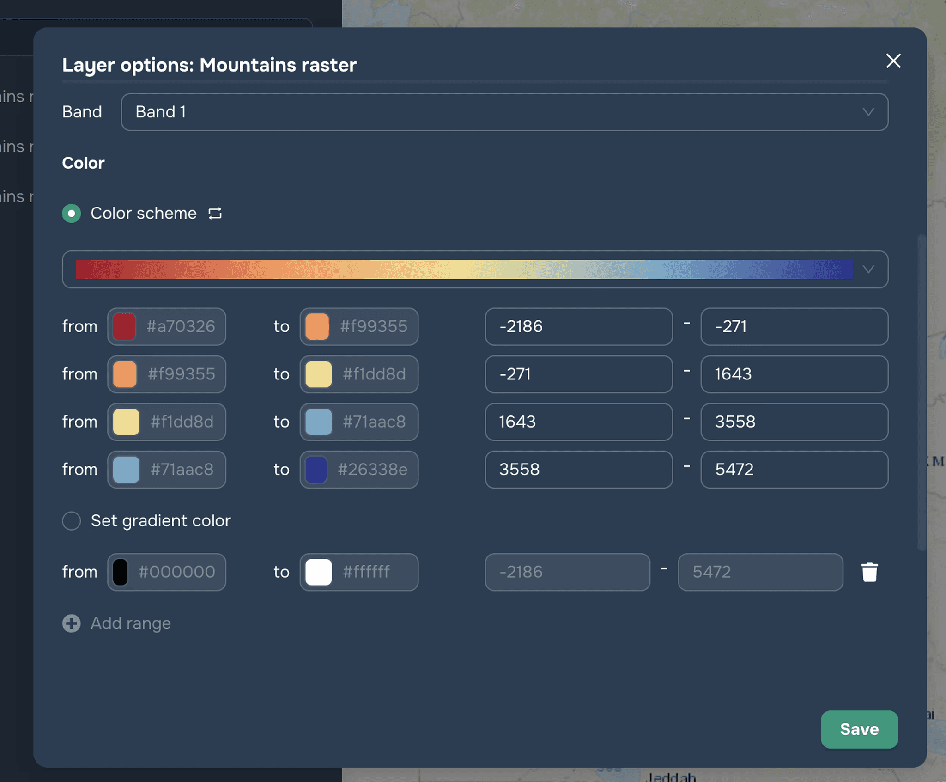Viewport: 946px width, 782px height.
Task: Close the Layer options dialog
Action: [893, 61]
